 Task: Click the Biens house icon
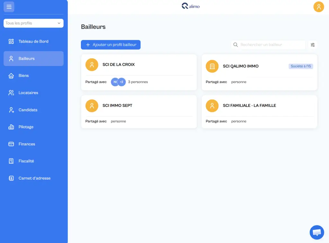11,76
